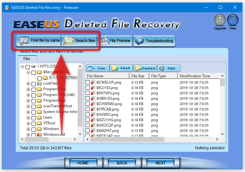The height and width of the screenshot is (172, 245).
Task: Click the $I5IJWS7.png file icon
Action: pyautogui.click(x=93, y=115)
